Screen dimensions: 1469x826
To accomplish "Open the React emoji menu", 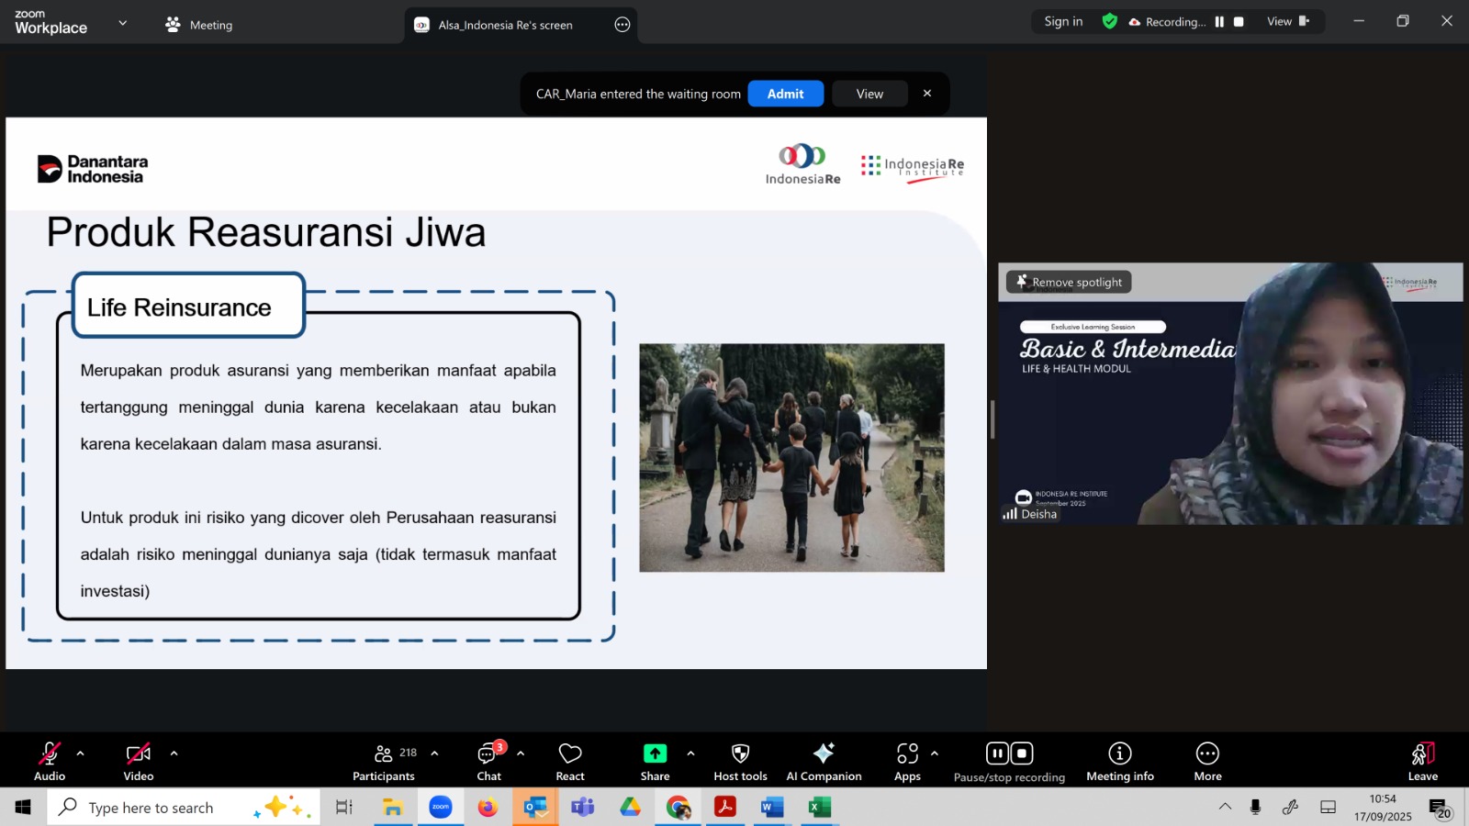I will (570, 762).
